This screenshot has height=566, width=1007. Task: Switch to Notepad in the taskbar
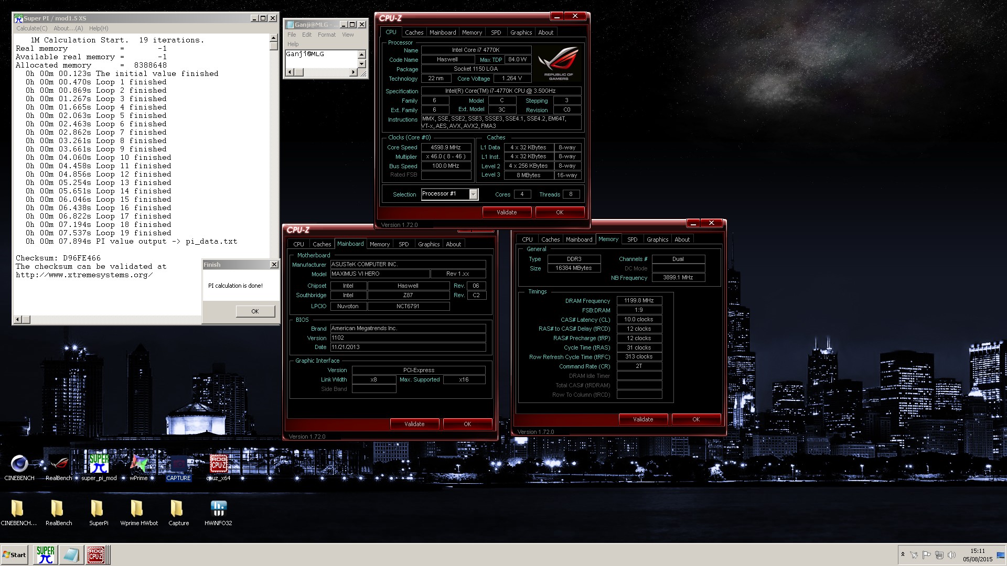(x=71, y=554)
